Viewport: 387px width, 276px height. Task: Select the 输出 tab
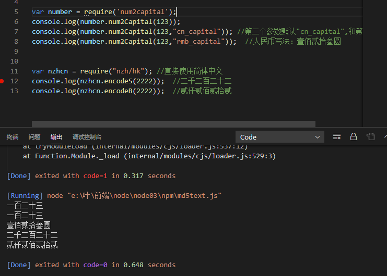[56, 137]
